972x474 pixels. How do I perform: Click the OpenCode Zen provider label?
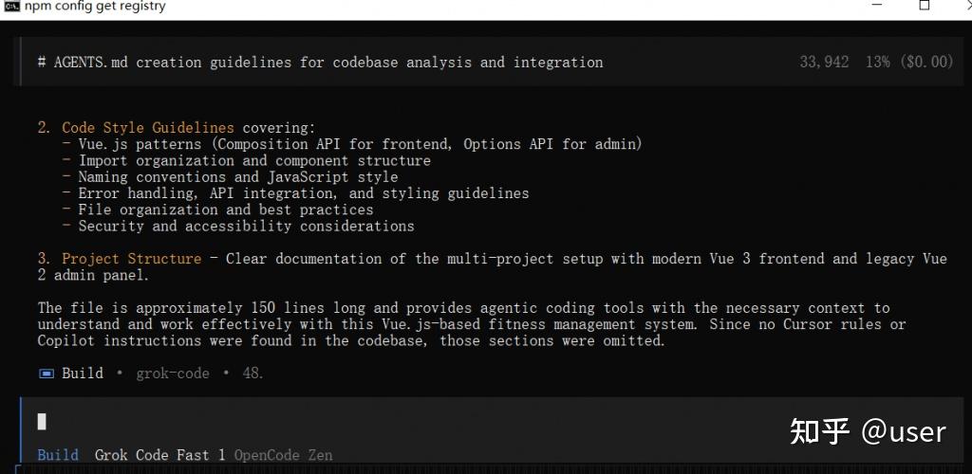[x=283, y=455]
